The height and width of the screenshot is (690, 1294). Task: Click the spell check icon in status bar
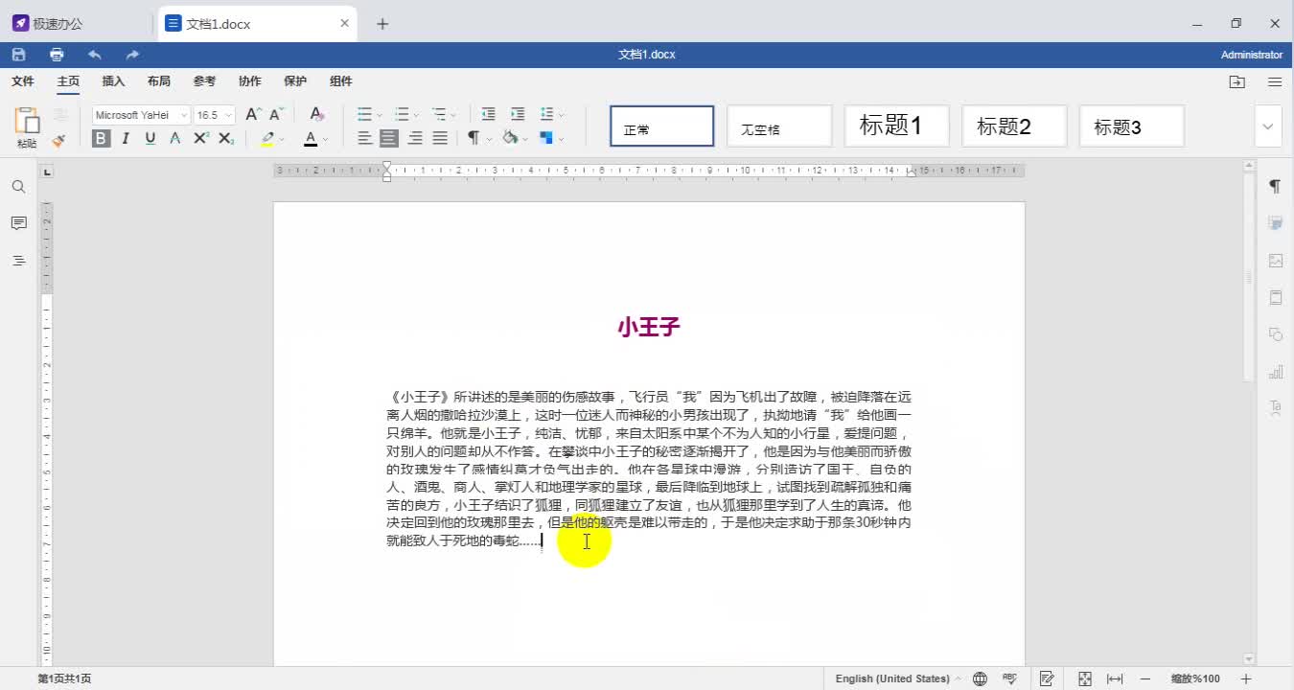[1009, 678]
